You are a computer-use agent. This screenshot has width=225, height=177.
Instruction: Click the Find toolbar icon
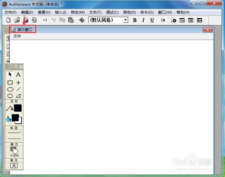click(x=82, y=20)
